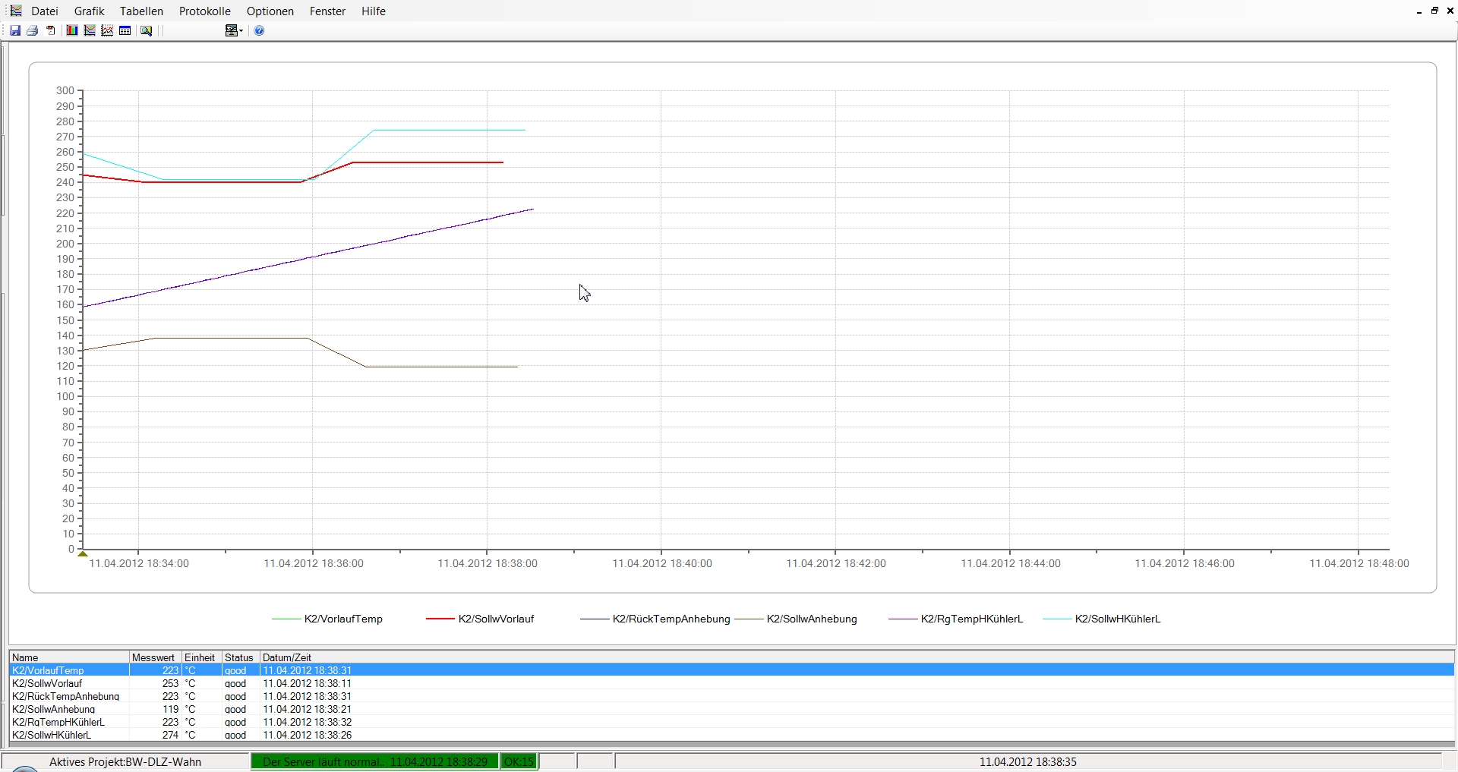Open the Fenster menu
The height and width of the screenshot is (772, 1458).
328,11
